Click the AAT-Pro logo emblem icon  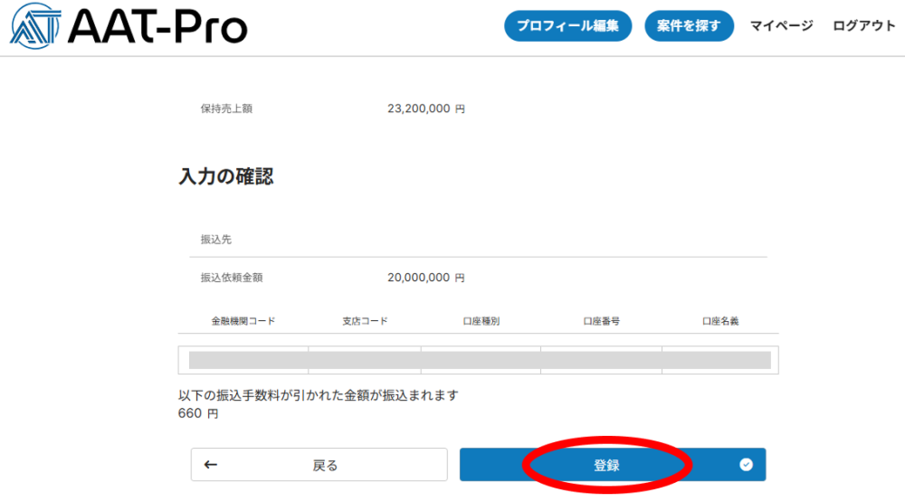[x=34, y=27]
